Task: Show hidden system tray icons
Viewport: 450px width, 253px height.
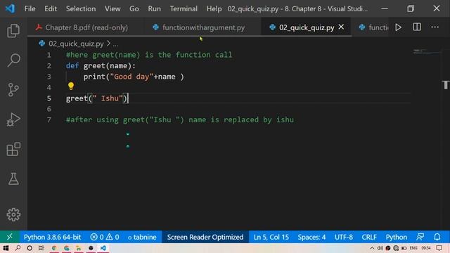Action: point(372,248)
